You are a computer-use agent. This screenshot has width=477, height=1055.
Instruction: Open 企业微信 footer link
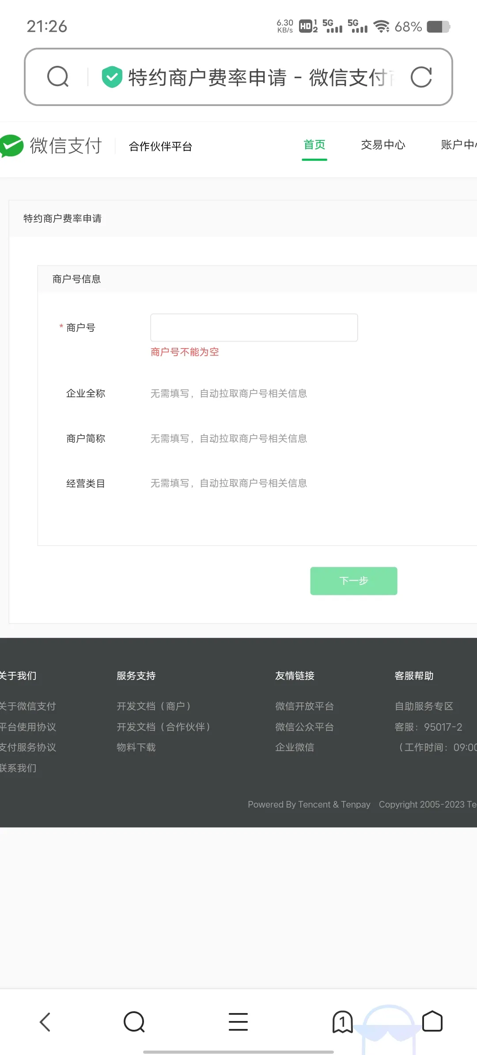(x=295, y=747)
